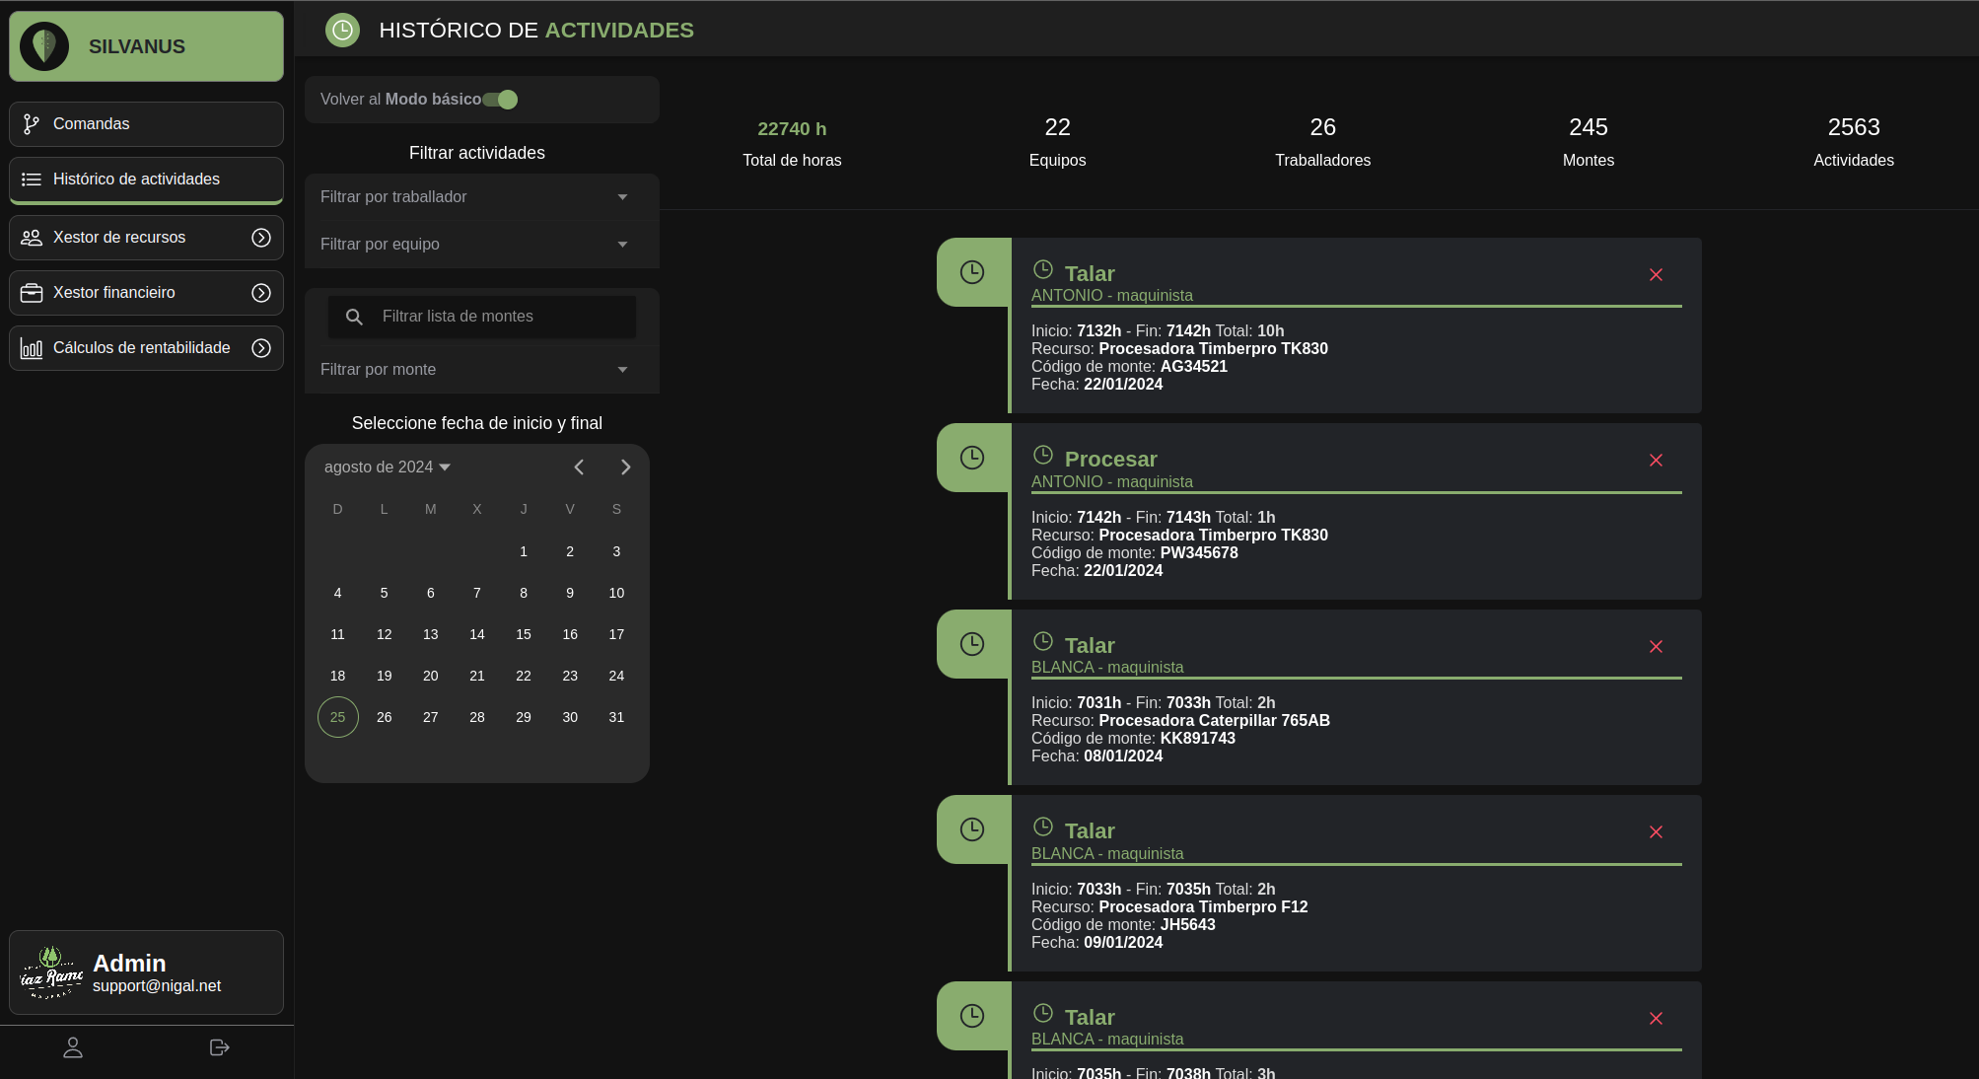This screenshot has height=1079, width=1979.
Task: Open the Filtrar por traballador dropdown
Action: 482,197
